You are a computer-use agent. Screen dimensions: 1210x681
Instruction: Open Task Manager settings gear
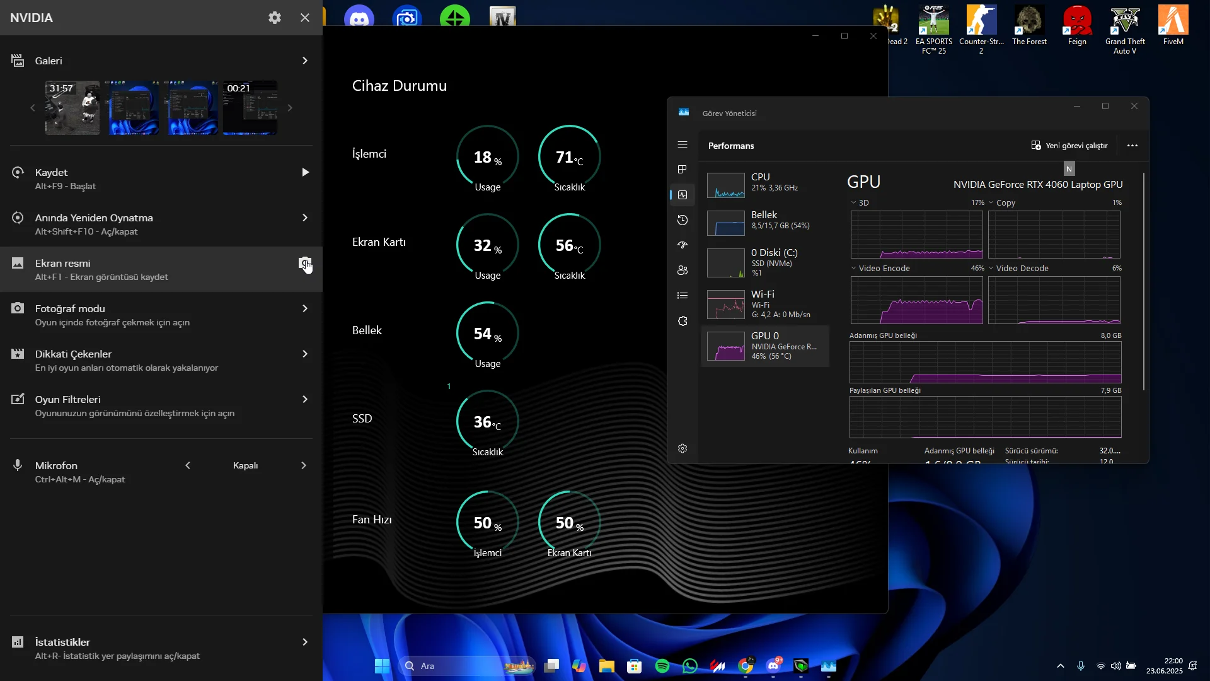[x=683, y=448]
